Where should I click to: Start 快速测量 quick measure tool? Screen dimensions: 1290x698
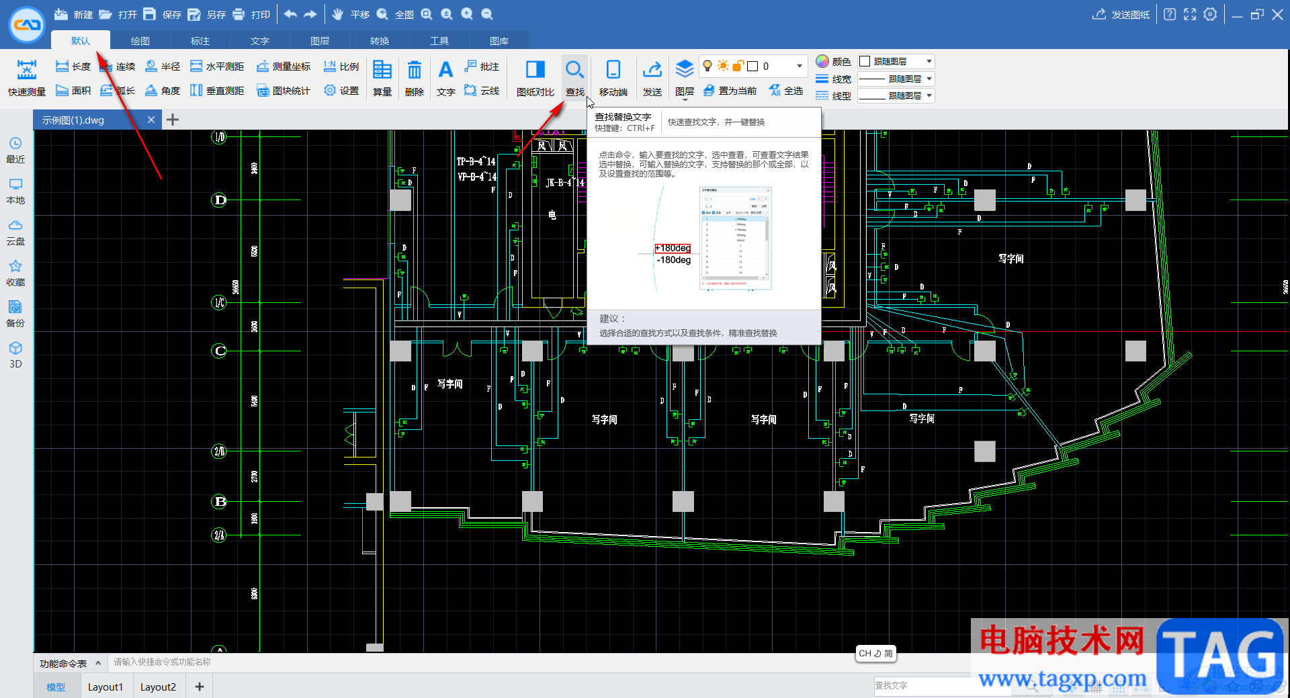click(27, 79)
